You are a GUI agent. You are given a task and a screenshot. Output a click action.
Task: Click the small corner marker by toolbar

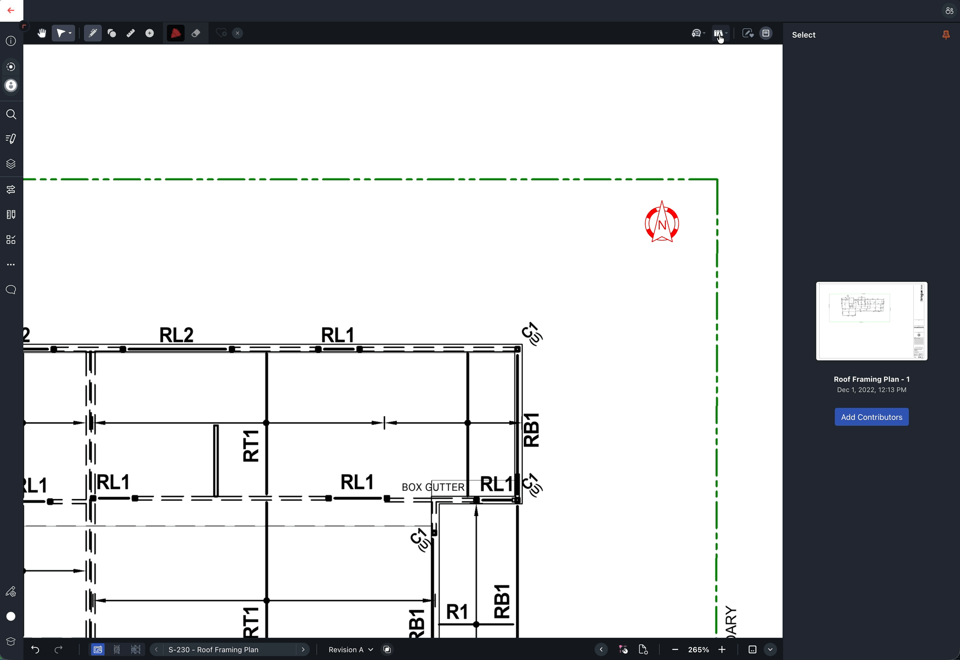24,26
